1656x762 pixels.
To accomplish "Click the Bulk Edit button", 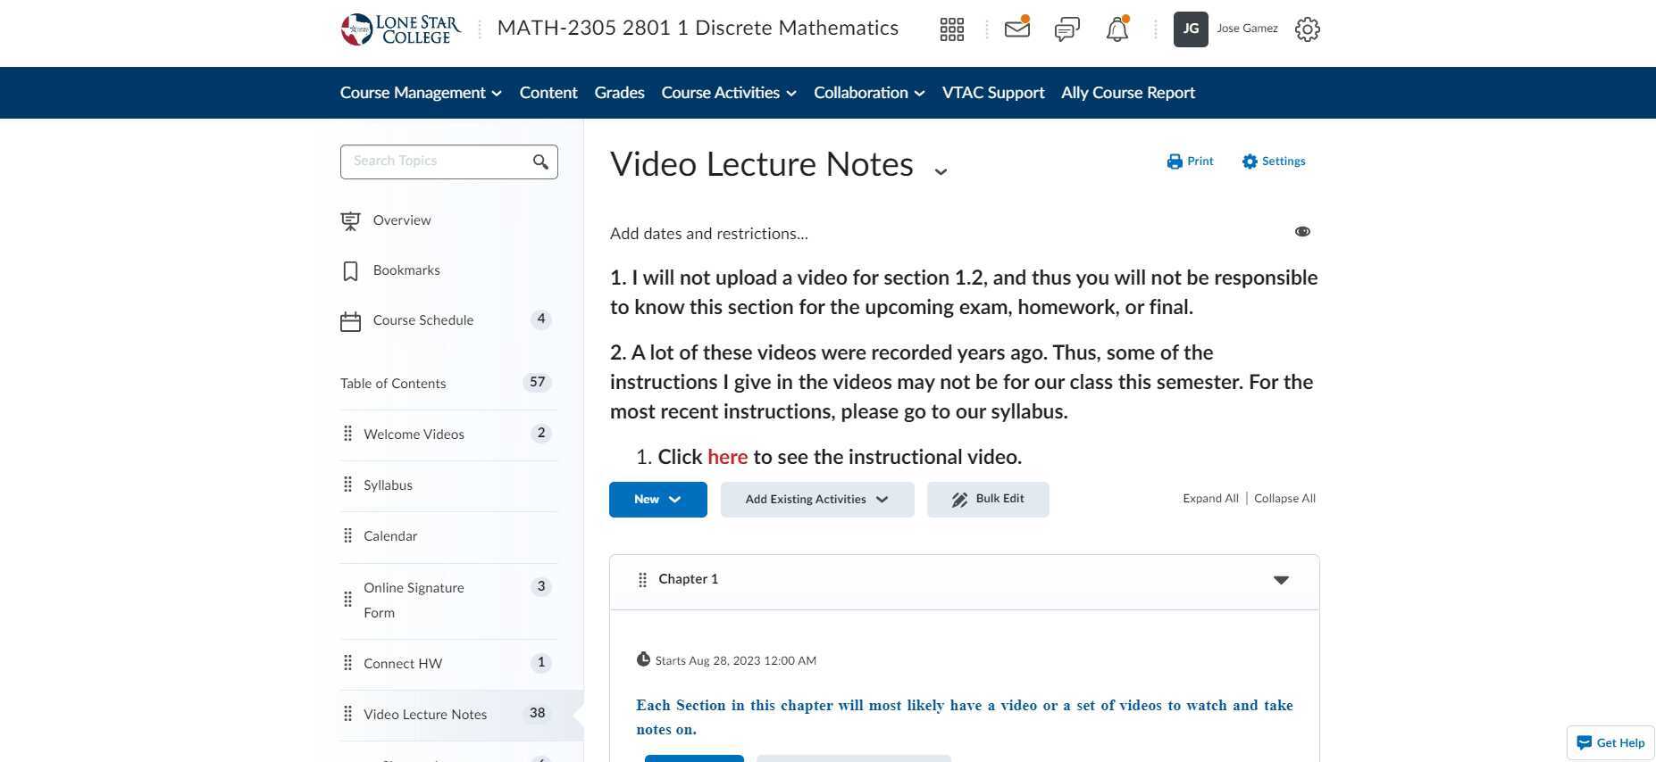I will click(x=988, y=500).
